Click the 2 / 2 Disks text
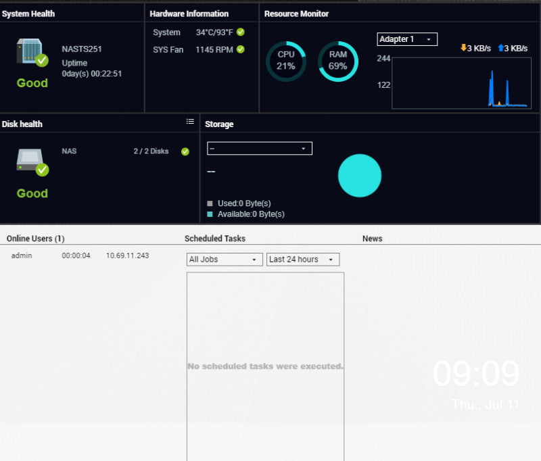The width and height of the screenshot is (541, 461). point(151,151)
